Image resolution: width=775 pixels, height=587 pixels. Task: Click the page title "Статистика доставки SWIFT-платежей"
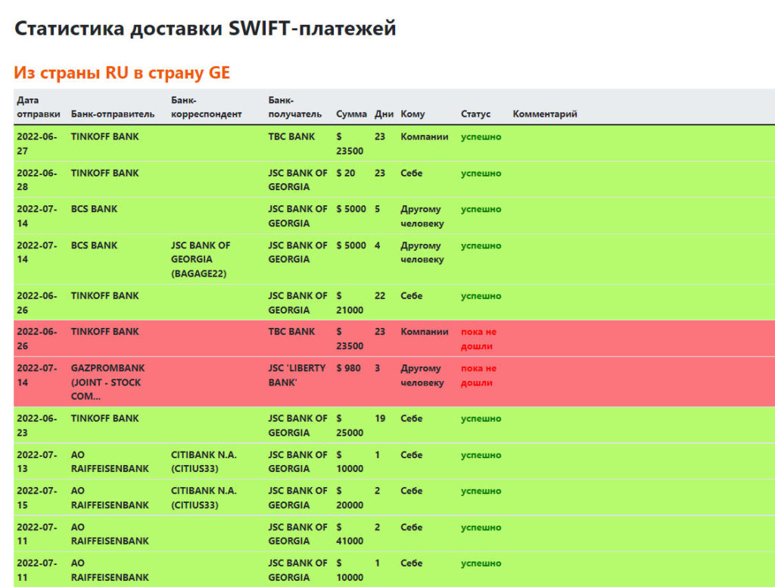click(x=205, y=29)
